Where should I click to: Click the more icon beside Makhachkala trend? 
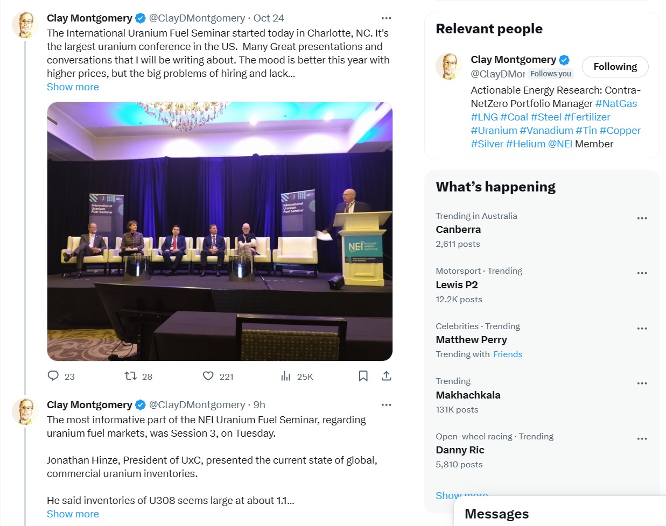coord(642,383)
